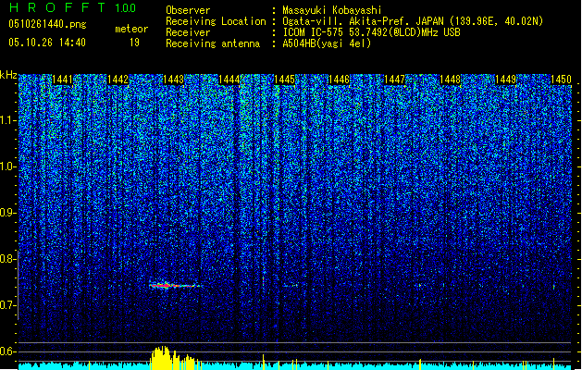Click time marker 1450
The width and height of the screenshot is (582, 370).
click(561, 80)
